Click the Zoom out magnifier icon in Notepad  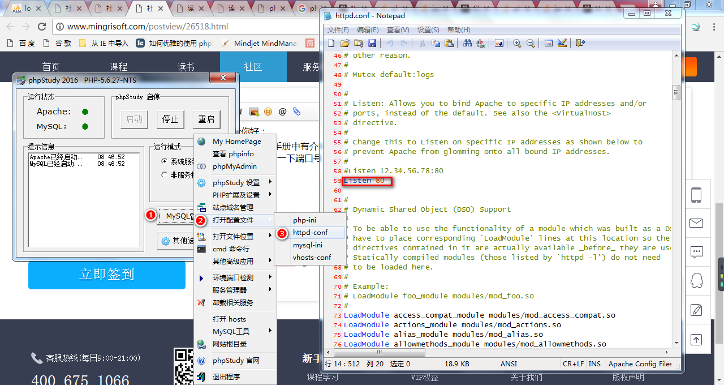pyautogui.click(x=531, y=43)
